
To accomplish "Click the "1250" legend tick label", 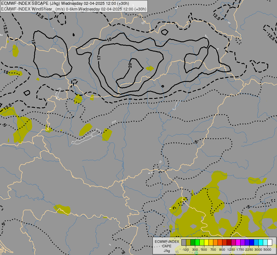I will click(231, 250).
